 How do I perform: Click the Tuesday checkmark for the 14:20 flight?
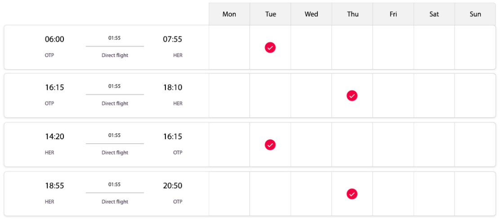270,145
